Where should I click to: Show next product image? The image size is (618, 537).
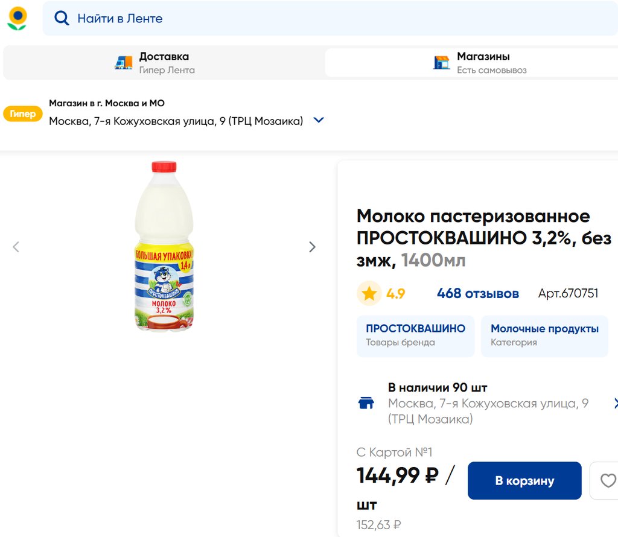point(312,247)
